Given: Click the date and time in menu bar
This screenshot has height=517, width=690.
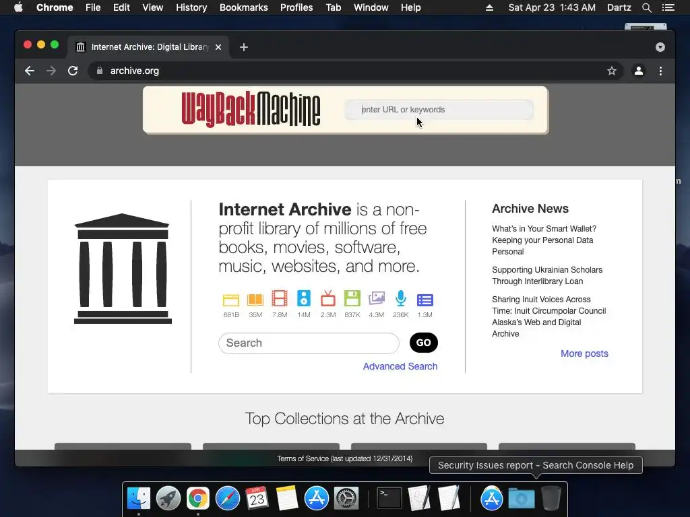Looking at the screenshot, I should click(552, 7).
